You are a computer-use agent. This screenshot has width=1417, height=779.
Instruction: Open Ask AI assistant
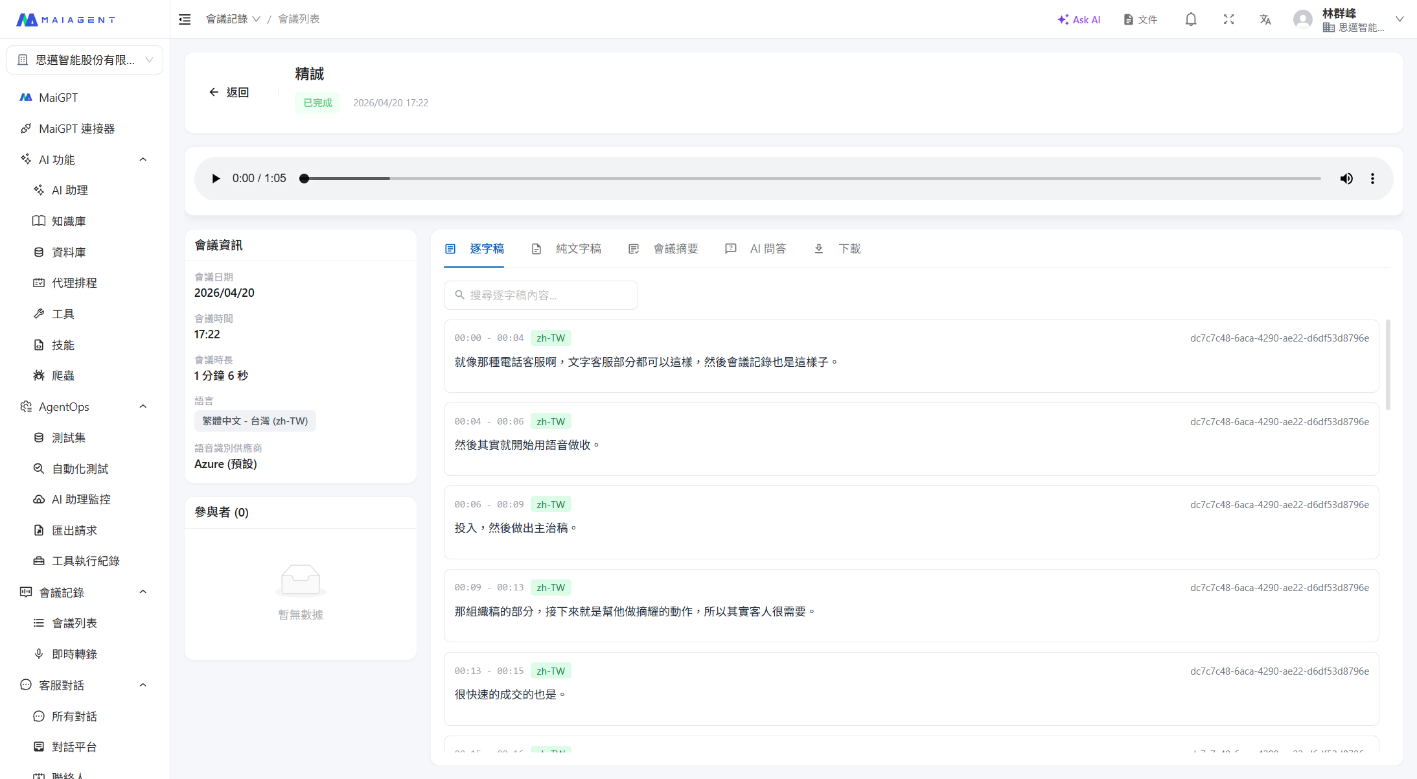pos(1079,19)
